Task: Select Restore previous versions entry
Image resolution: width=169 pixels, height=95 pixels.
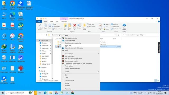Action: point(80,69)
